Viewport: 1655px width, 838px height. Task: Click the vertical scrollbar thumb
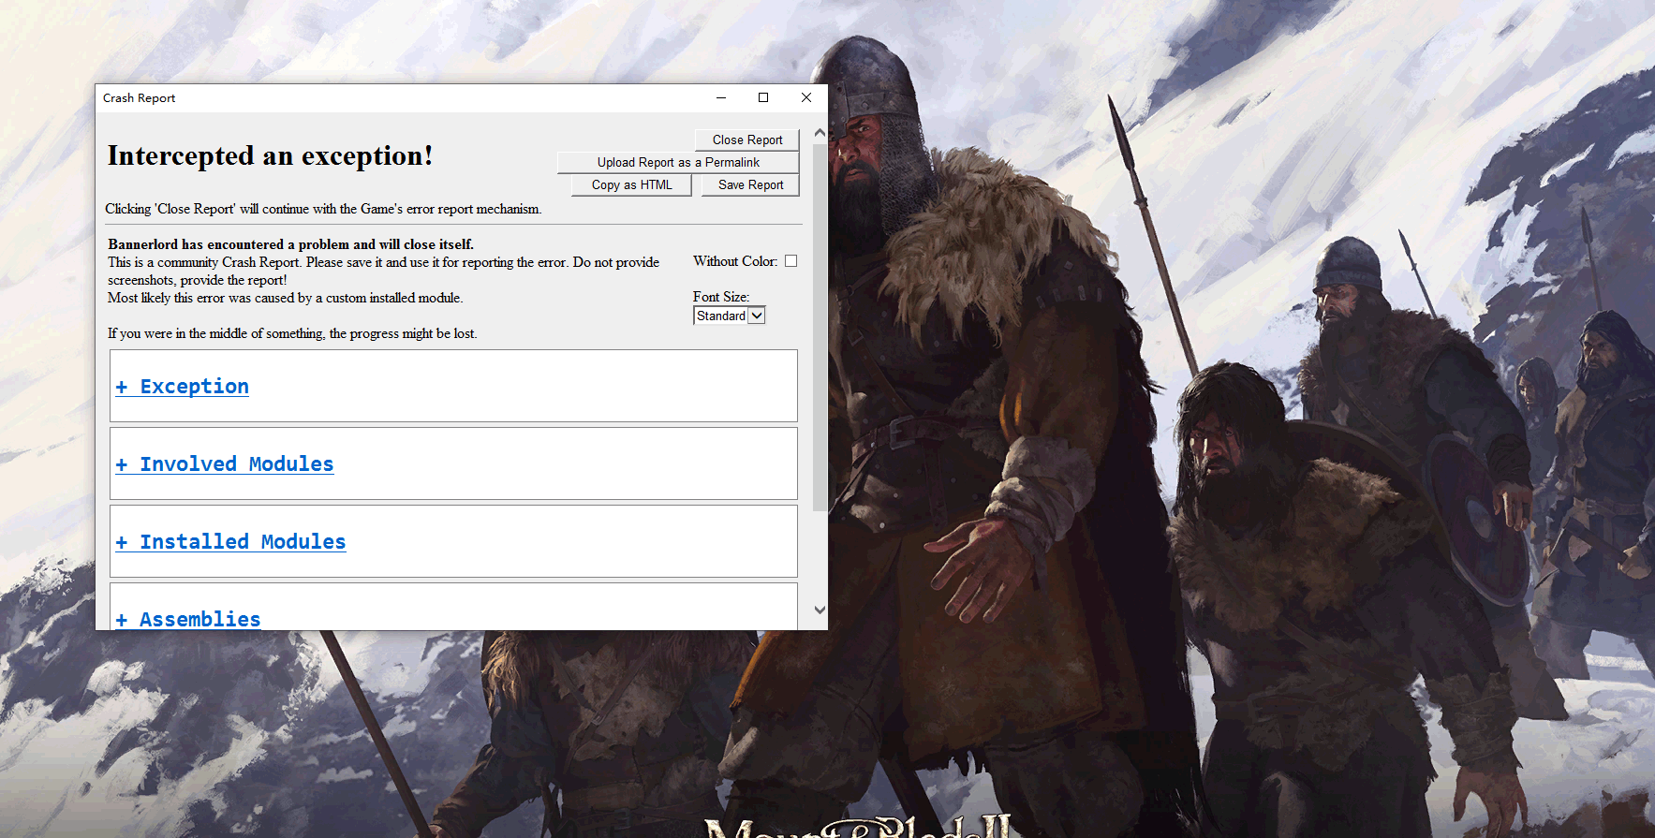coord(820,327)
